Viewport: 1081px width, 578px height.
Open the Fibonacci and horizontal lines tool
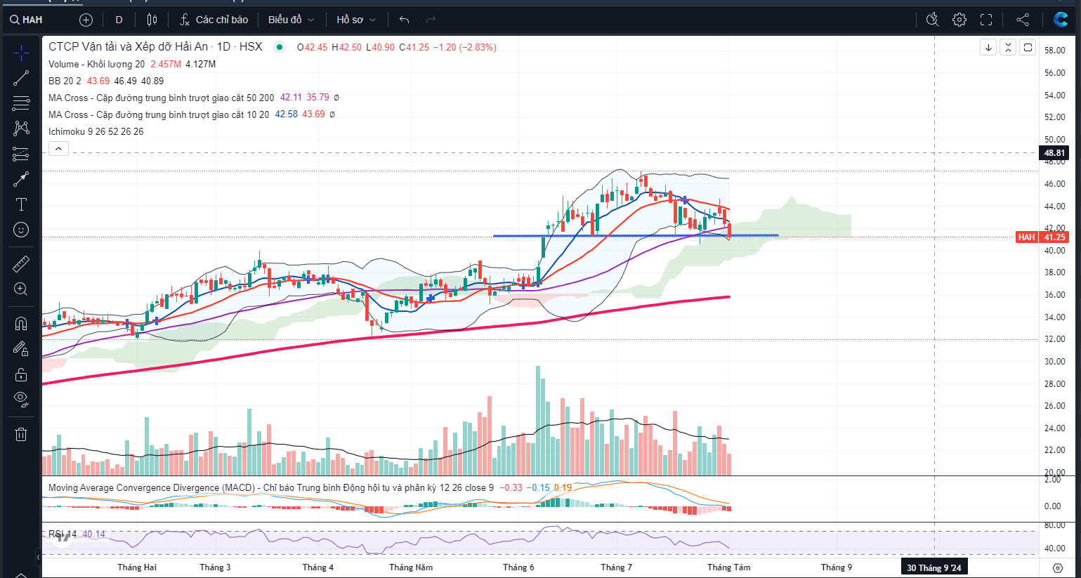pos(21,103)
